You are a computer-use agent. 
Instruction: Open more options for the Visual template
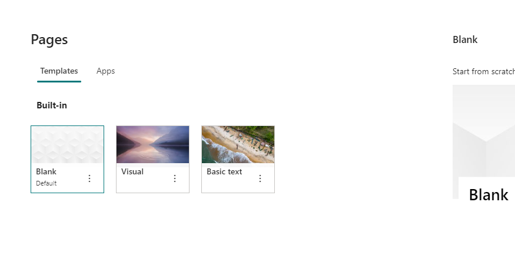[175, 178]
